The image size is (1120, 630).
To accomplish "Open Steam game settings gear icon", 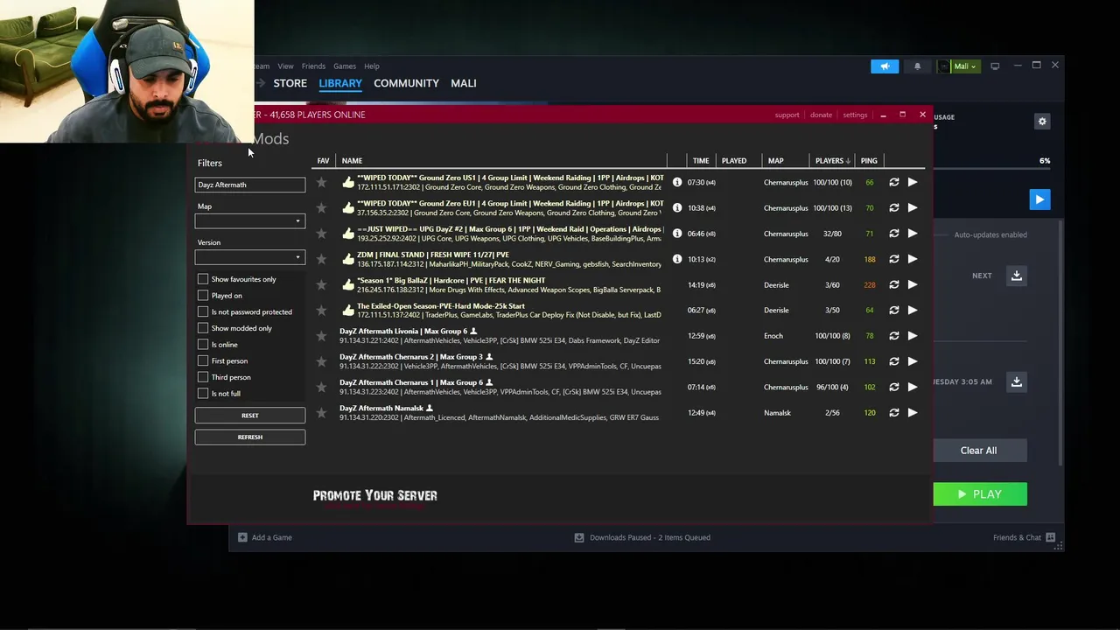I will click(1042, 122).
